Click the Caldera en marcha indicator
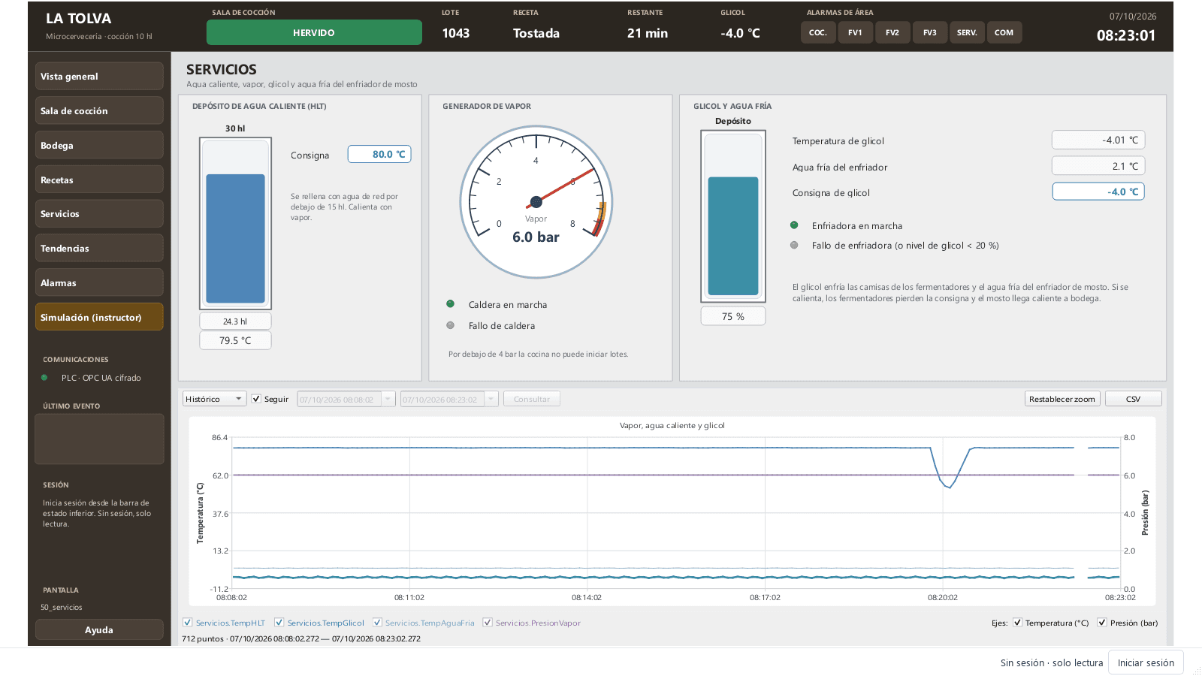 click(x=451, y=304)
